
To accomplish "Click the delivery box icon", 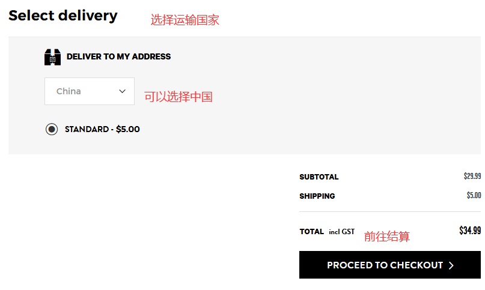I will pos(52,57).
